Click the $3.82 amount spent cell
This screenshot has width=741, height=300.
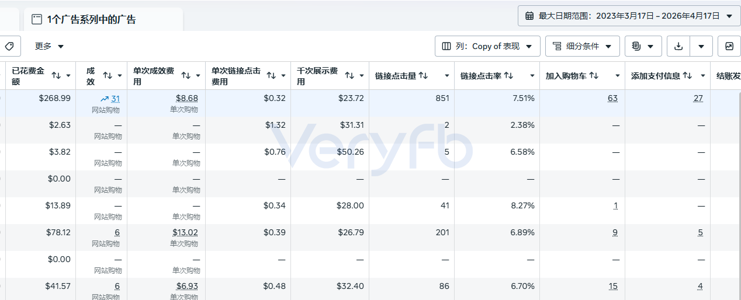pyautogui.click(x=60, y=152)
